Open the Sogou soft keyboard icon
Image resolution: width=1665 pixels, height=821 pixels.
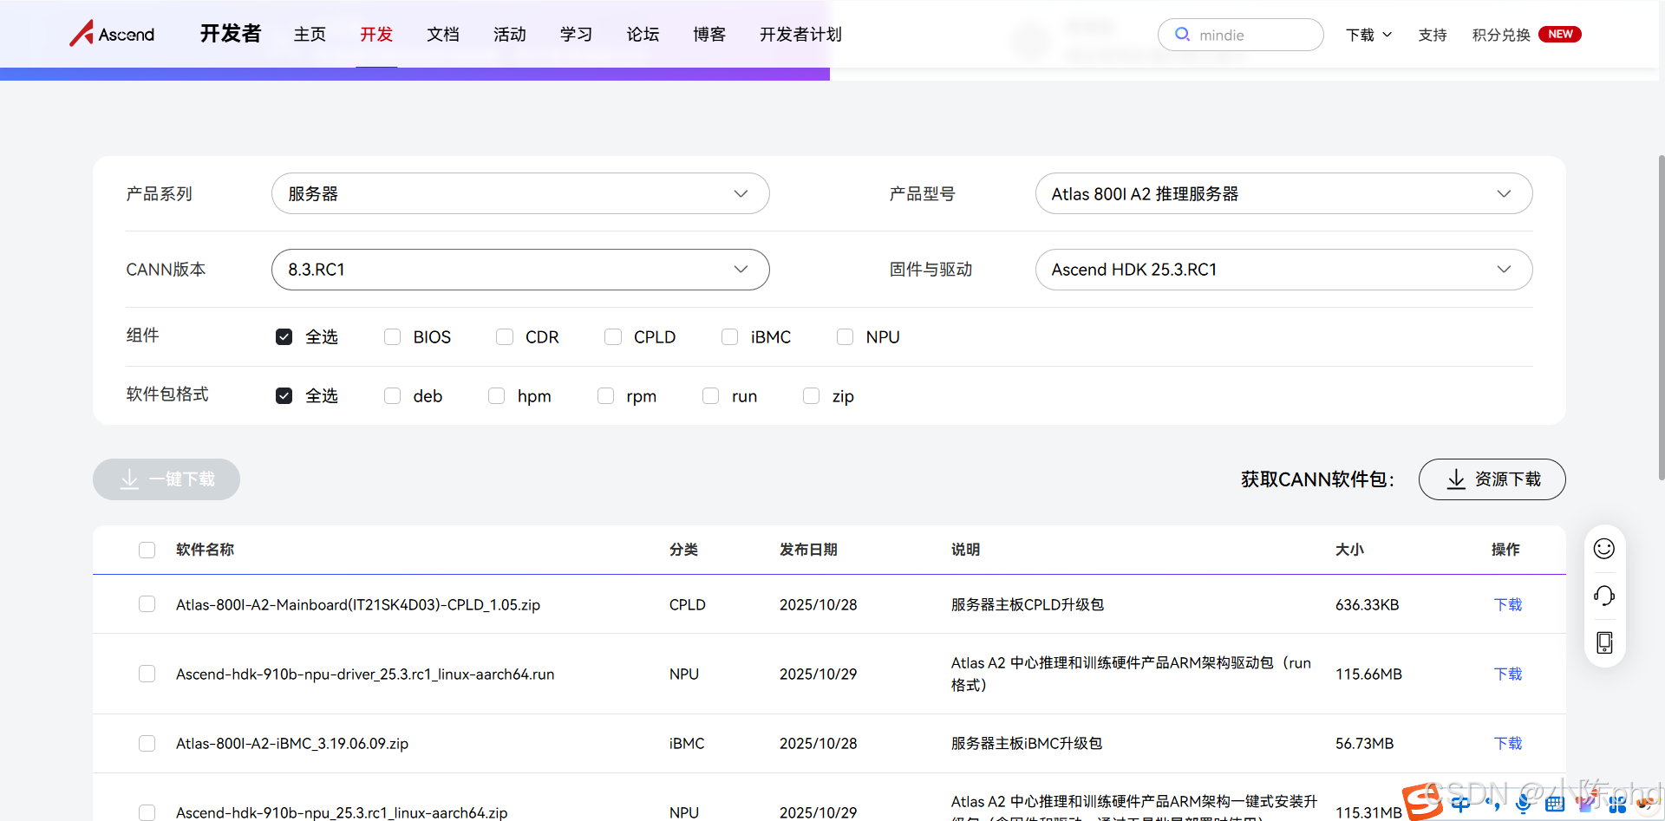click(x=1555, y=805)
